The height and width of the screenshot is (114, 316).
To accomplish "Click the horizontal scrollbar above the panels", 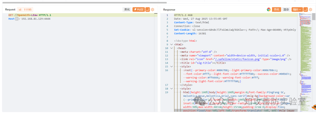I will pyautogui.click(x=85, y=3).
